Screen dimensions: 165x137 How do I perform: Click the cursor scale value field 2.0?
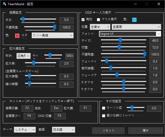154,109
